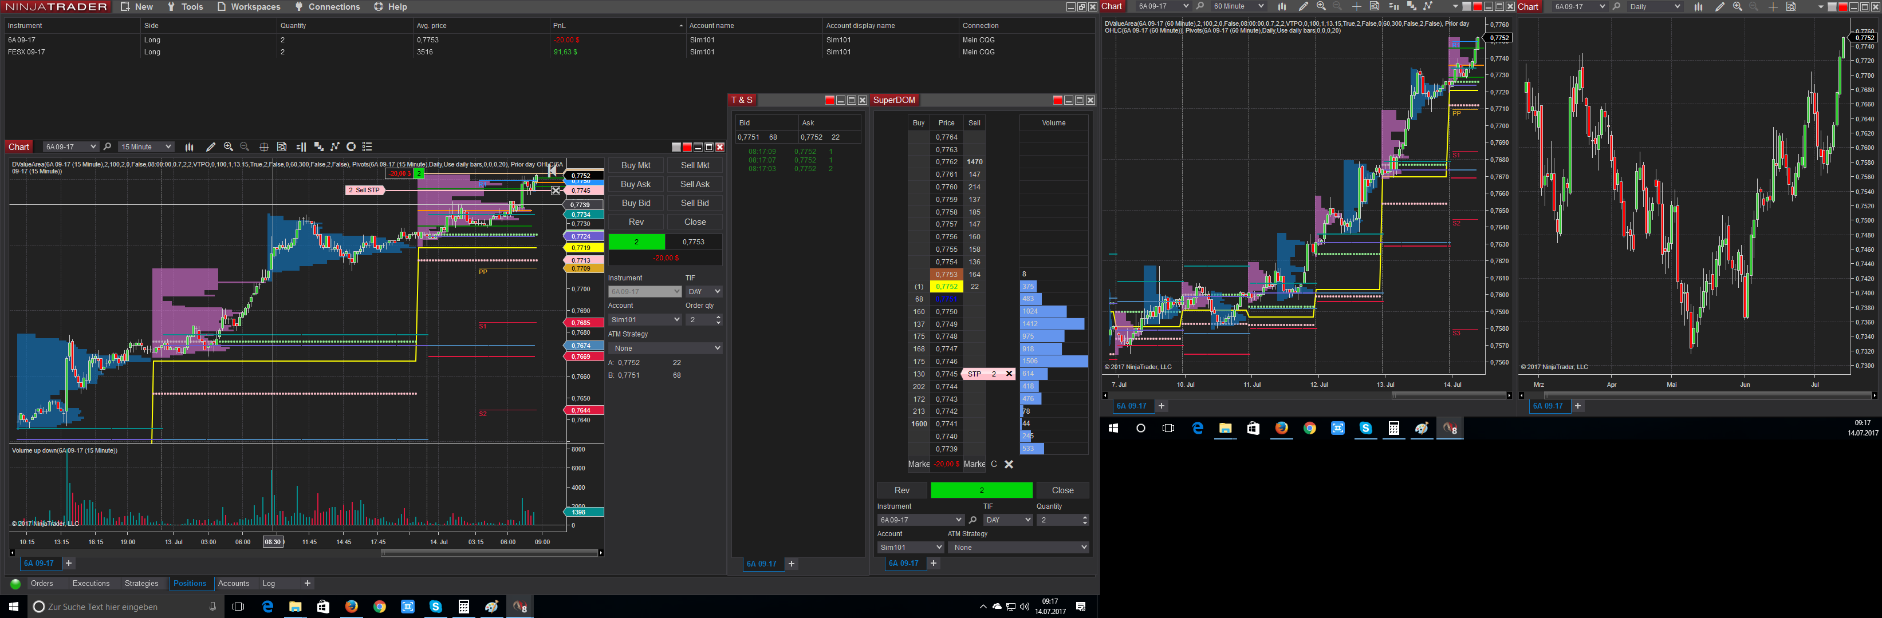The height and width of the screenshot is (618, 1882).
Task: Zoom in on the Daily chart
Action: coord(1737,6)
